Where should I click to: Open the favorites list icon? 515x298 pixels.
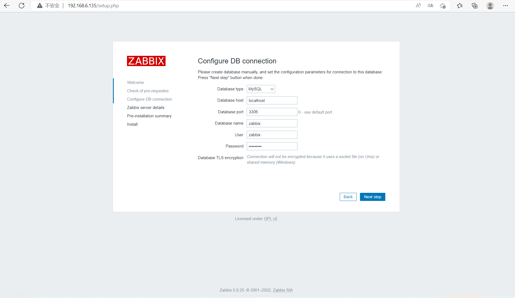(460, 6)
